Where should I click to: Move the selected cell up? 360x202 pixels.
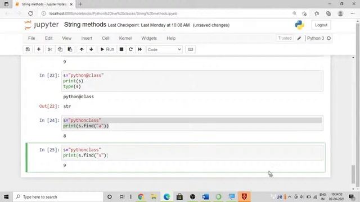tap(82, 49)
